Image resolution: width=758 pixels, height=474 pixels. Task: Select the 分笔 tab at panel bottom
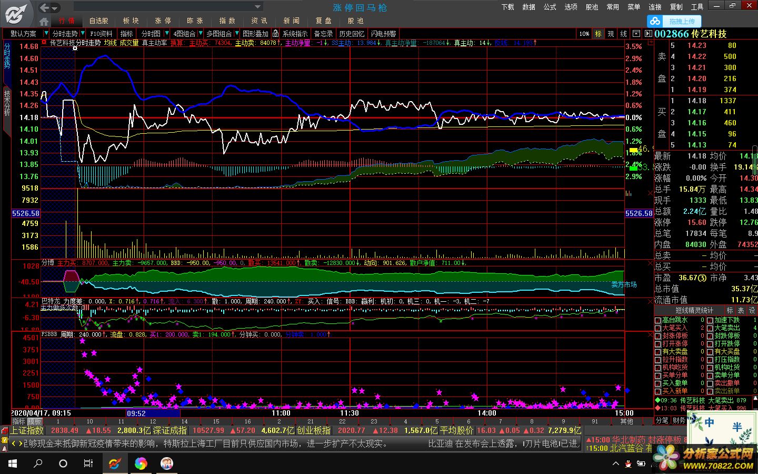[x=662, y=420]
